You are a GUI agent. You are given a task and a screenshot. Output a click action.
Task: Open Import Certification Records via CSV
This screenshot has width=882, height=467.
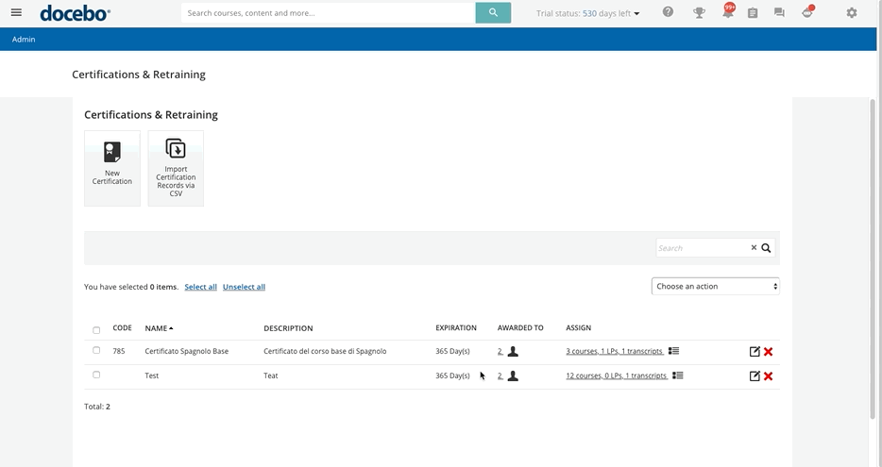click(x=176, y=168)
